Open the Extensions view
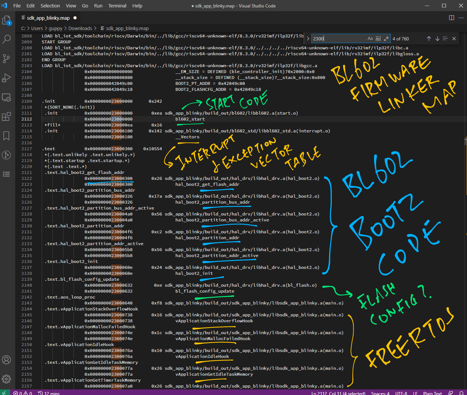Screen dimensions: 467x395 coord(7,117)
